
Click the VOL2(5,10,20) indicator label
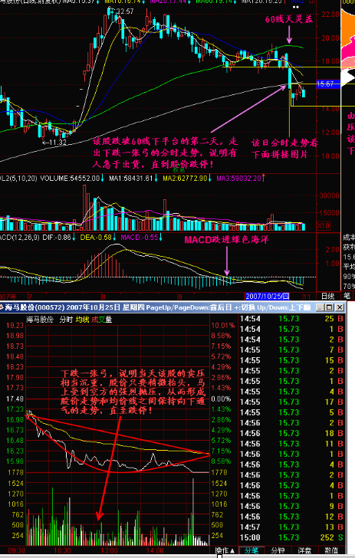18,178
